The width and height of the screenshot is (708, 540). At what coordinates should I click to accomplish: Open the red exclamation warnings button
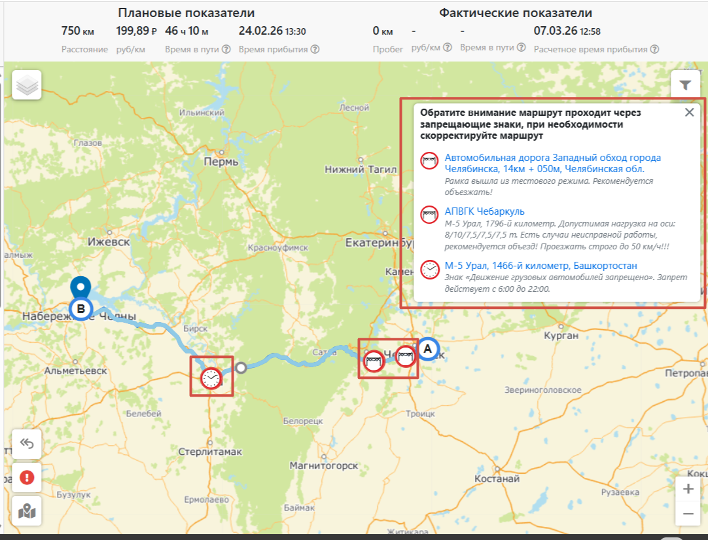coord(27,477)
